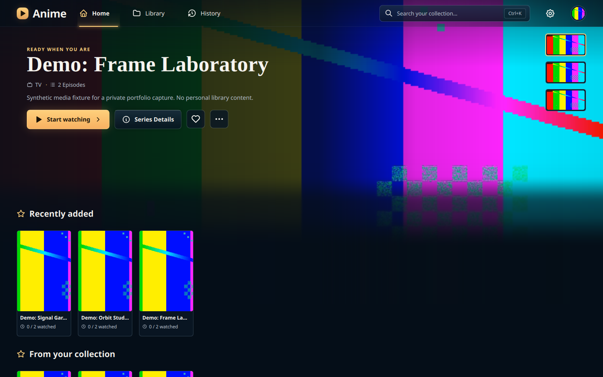Click Start watching button
The height and width of the screenshot is (377, 603).
point(68,119)
